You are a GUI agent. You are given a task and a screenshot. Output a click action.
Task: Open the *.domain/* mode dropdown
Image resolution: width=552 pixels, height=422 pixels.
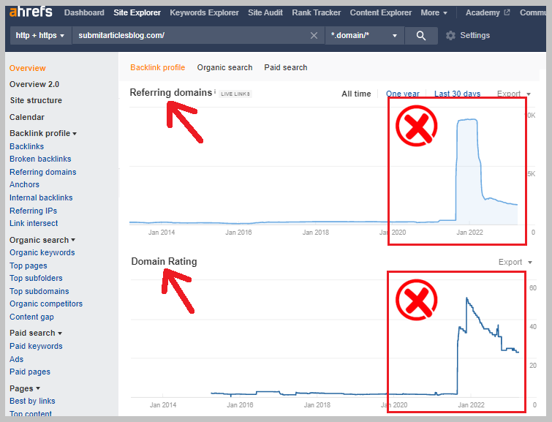pos(364,36)
